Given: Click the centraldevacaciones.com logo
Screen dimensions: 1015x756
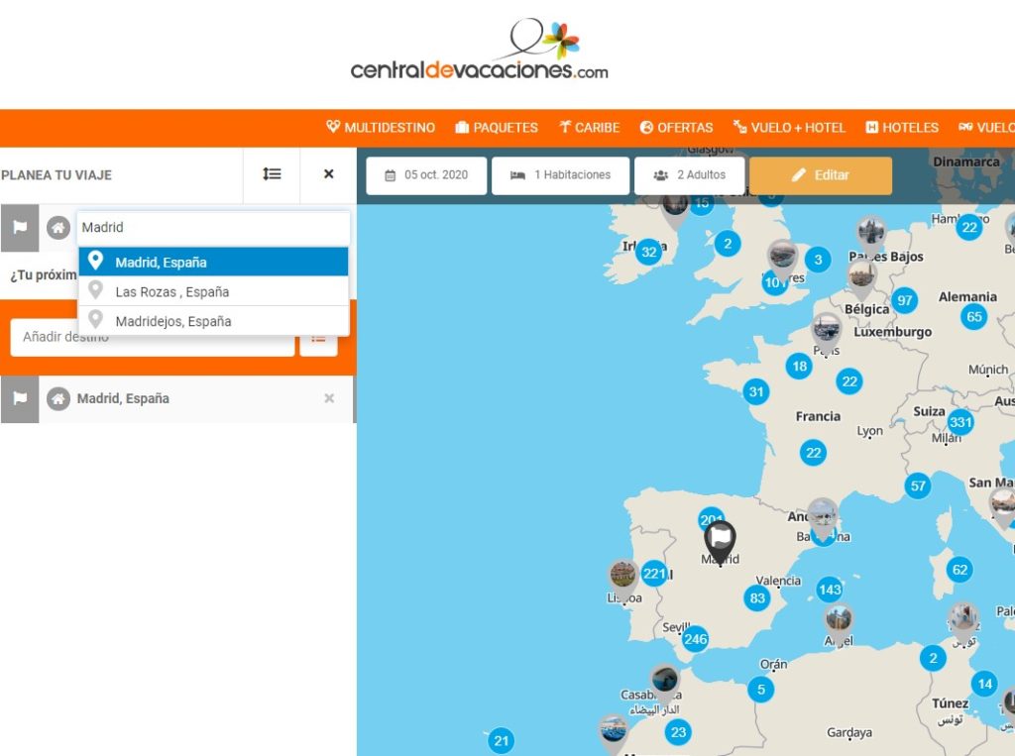Looking at the screenshot, I should coord(480,50).
